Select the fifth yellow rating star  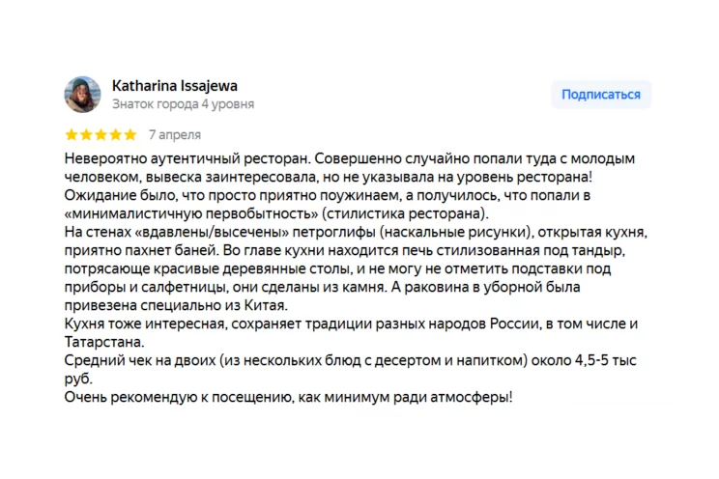[130, 135]
